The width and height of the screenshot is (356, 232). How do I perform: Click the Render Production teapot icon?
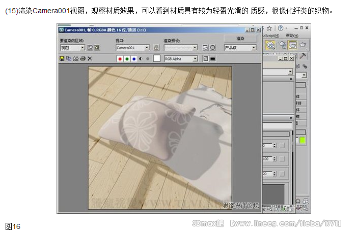coord(303,45)
